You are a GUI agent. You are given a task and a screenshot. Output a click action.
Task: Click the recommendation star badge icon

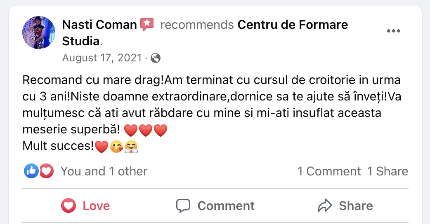tap(147, 25)
